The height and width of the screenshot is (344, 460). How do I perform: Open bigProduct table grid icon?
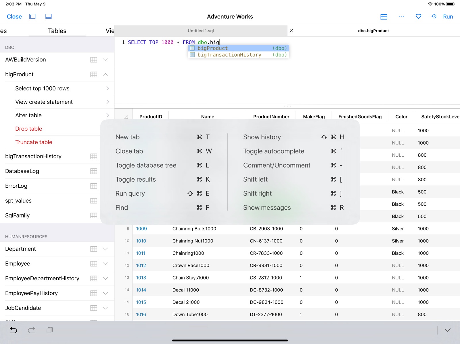[x=94, y=74]
